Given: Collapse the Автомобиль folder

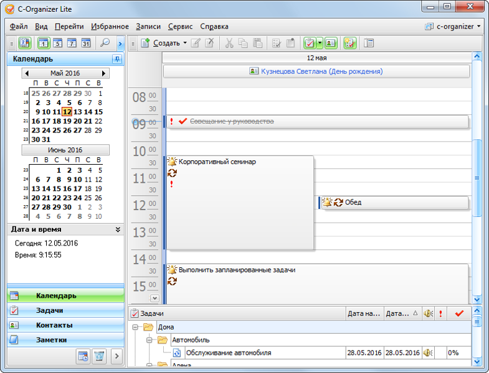Looking at the screenshot, I should coord(149,340).
